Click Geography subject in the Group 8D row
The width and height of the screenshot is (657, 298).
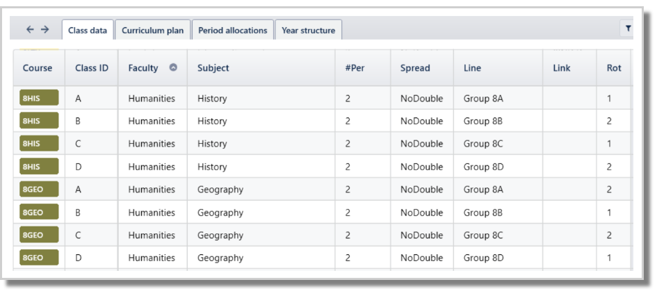pos(220,258)
